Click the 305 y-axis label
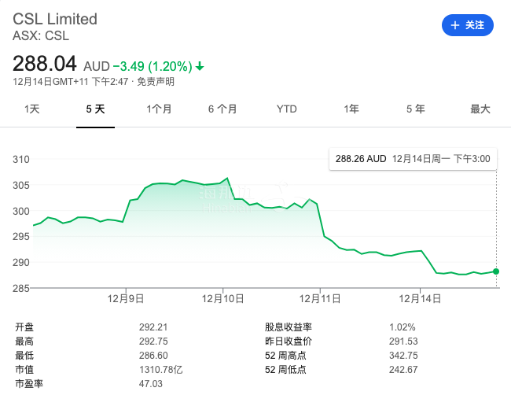The image size is (511, 395). click(21, 185)
